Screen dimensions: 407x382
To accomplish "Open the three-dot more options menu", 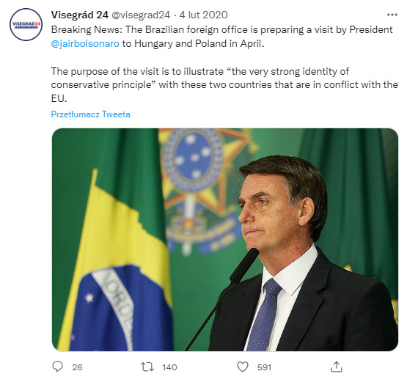I will pyautogui.click(x=392, y=15).
